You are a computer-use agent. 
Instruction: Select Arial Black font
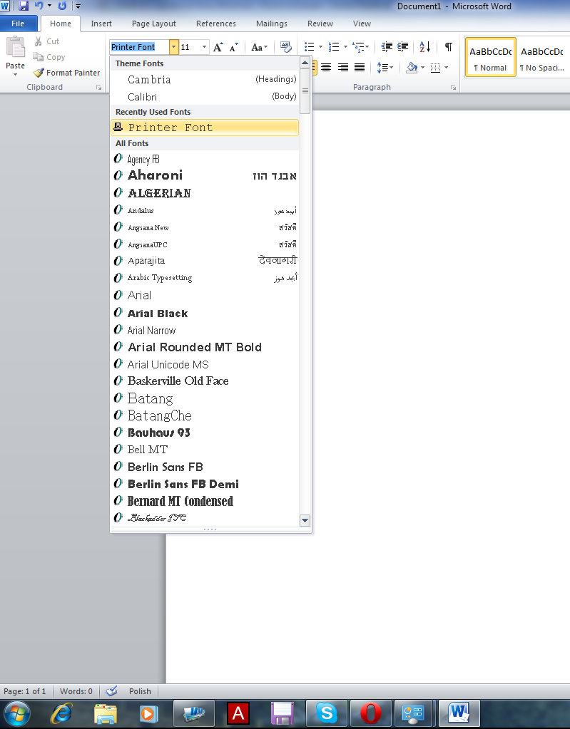(205, 313)
